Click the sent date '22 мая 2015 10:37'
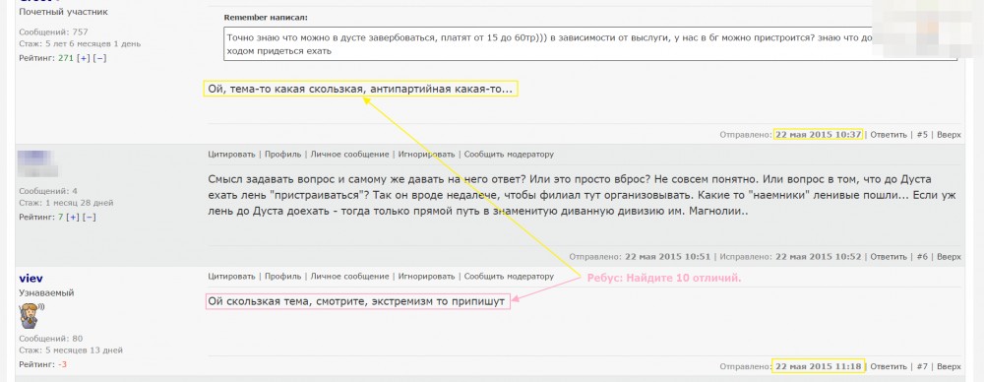Screen dimensions: 984x382 click(x=819, y=135)
